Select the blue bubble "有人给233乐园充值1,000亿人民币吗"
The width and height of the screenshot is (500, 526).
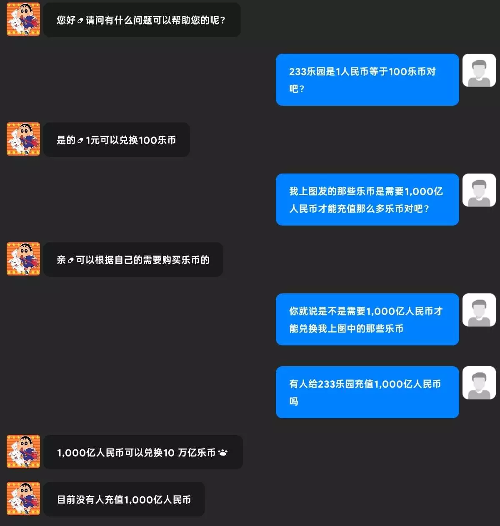point(367,392)
